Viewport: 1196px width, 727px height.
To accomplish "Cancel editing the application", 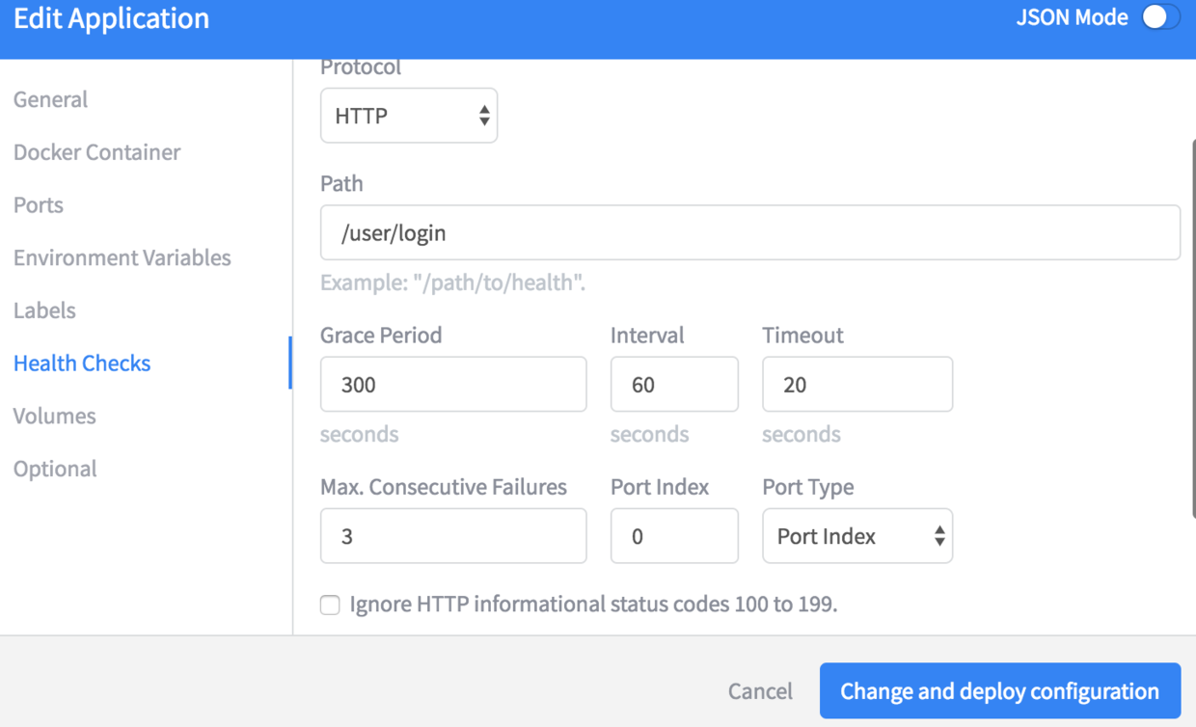I will [760, 691].
